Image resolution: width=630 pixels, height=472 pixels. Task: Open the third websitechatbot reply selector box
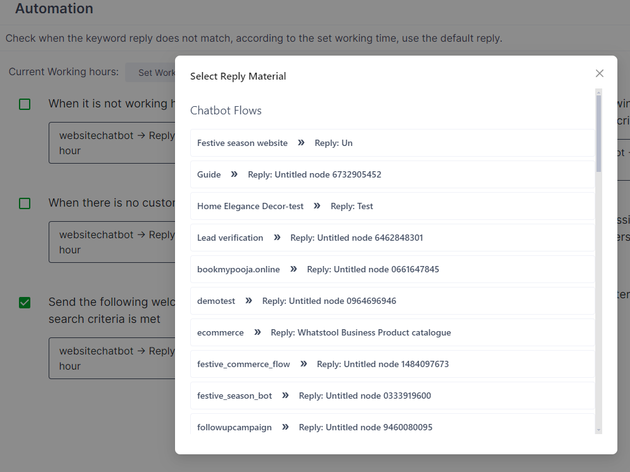111,358
